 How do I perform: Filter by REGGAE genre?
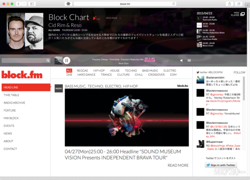click(82, 71)
